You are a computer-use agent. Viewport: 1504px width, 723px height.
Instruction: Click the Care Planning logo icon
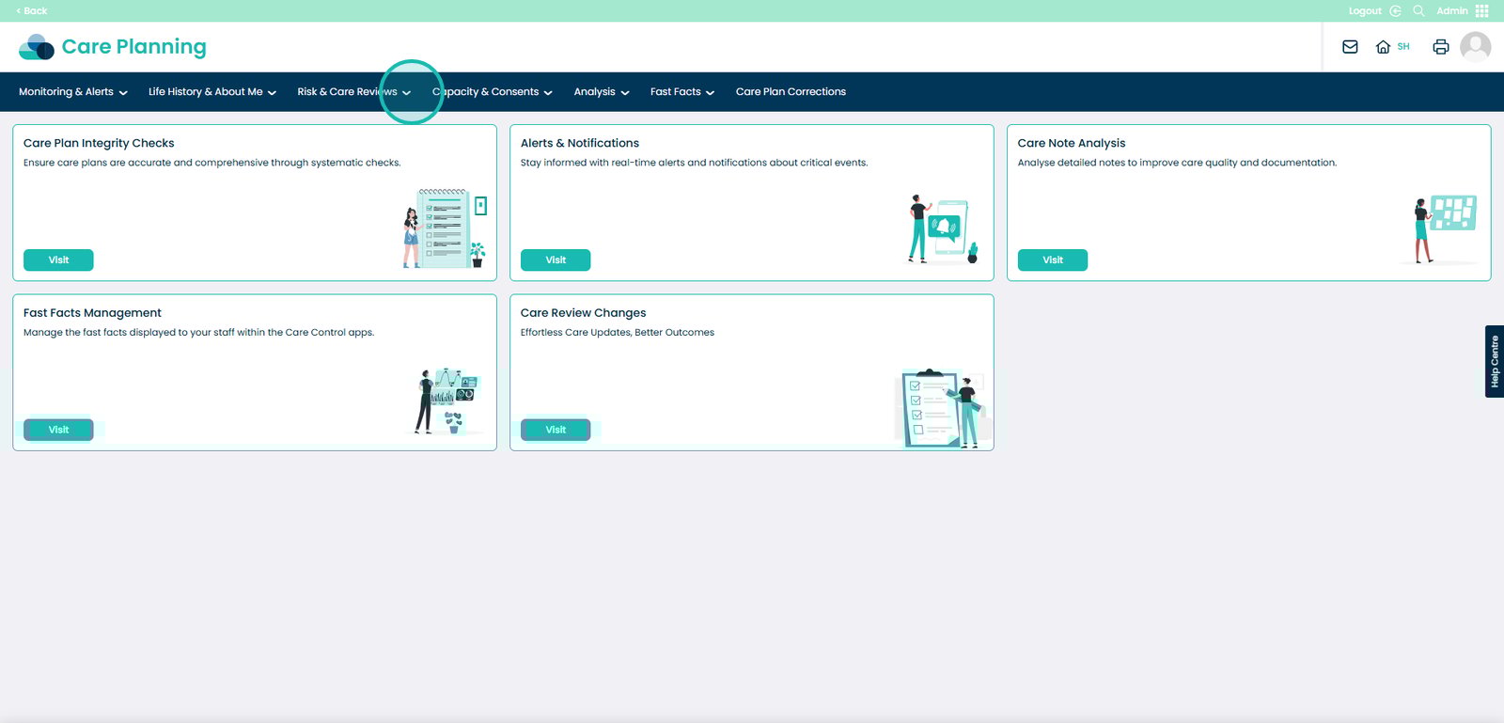37,47
